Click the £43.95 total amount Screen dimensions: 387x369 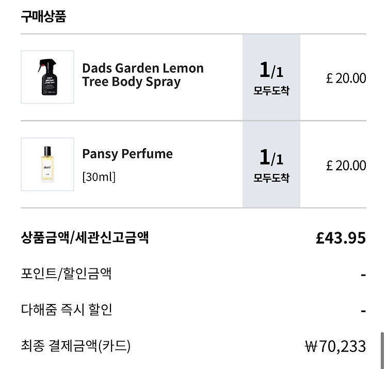[341, 238]
